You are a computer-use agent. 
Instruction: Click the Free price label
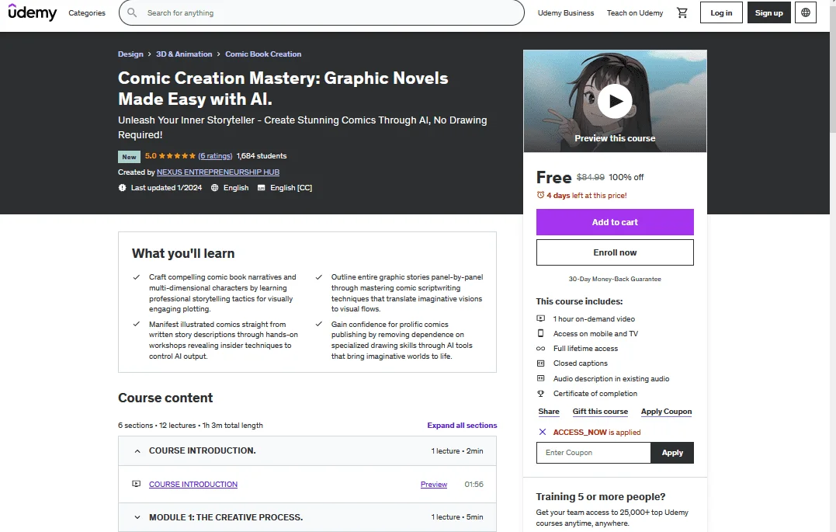(553, 177)
